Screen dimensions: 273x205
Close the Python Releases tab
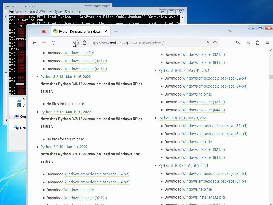106,31
